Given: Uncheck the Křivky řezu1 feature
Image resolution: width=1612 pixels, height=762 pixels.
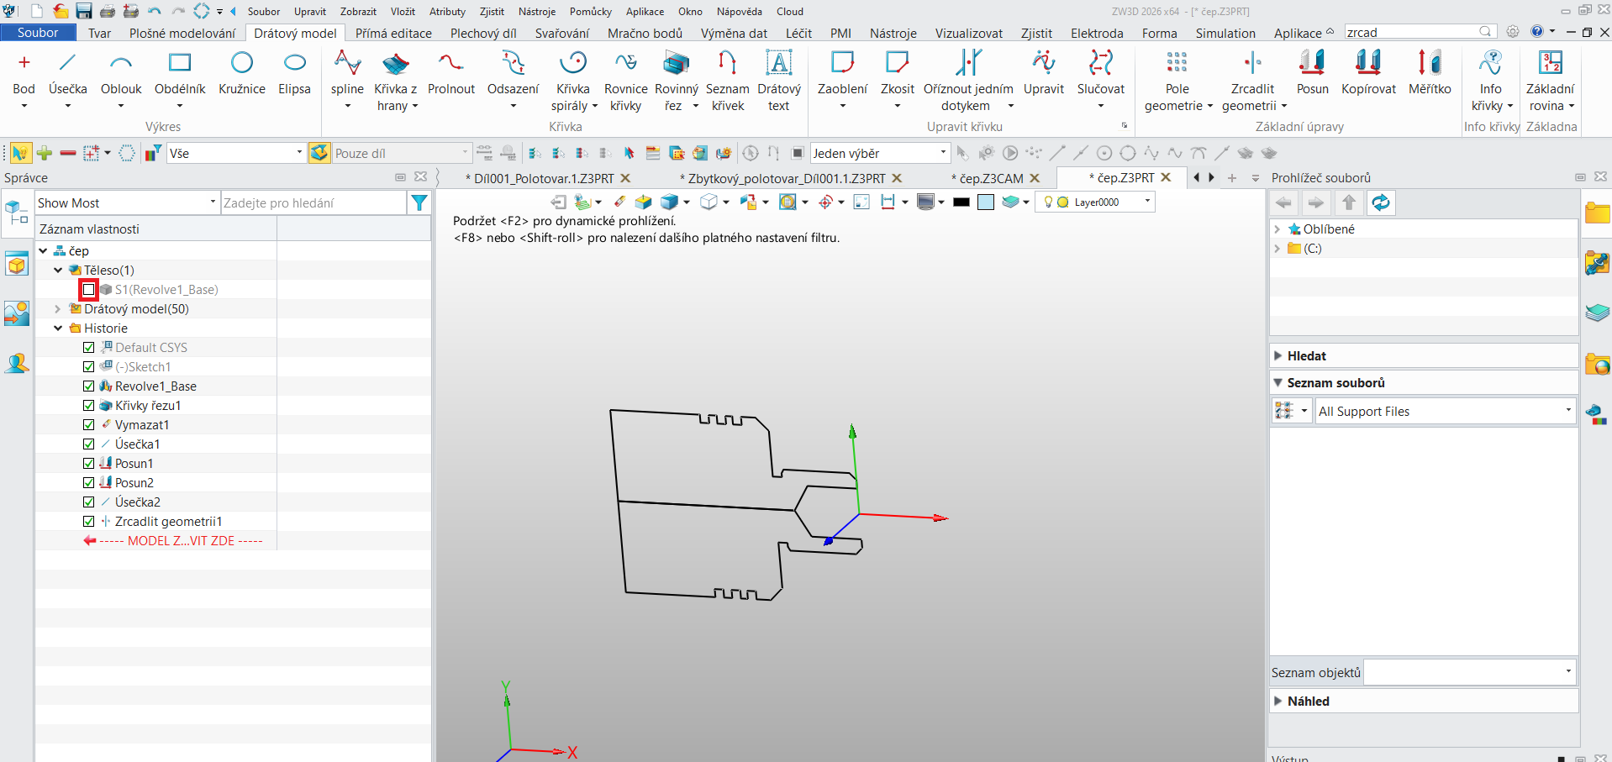Looking at the screenshot, I should click(x=88, y=406).
